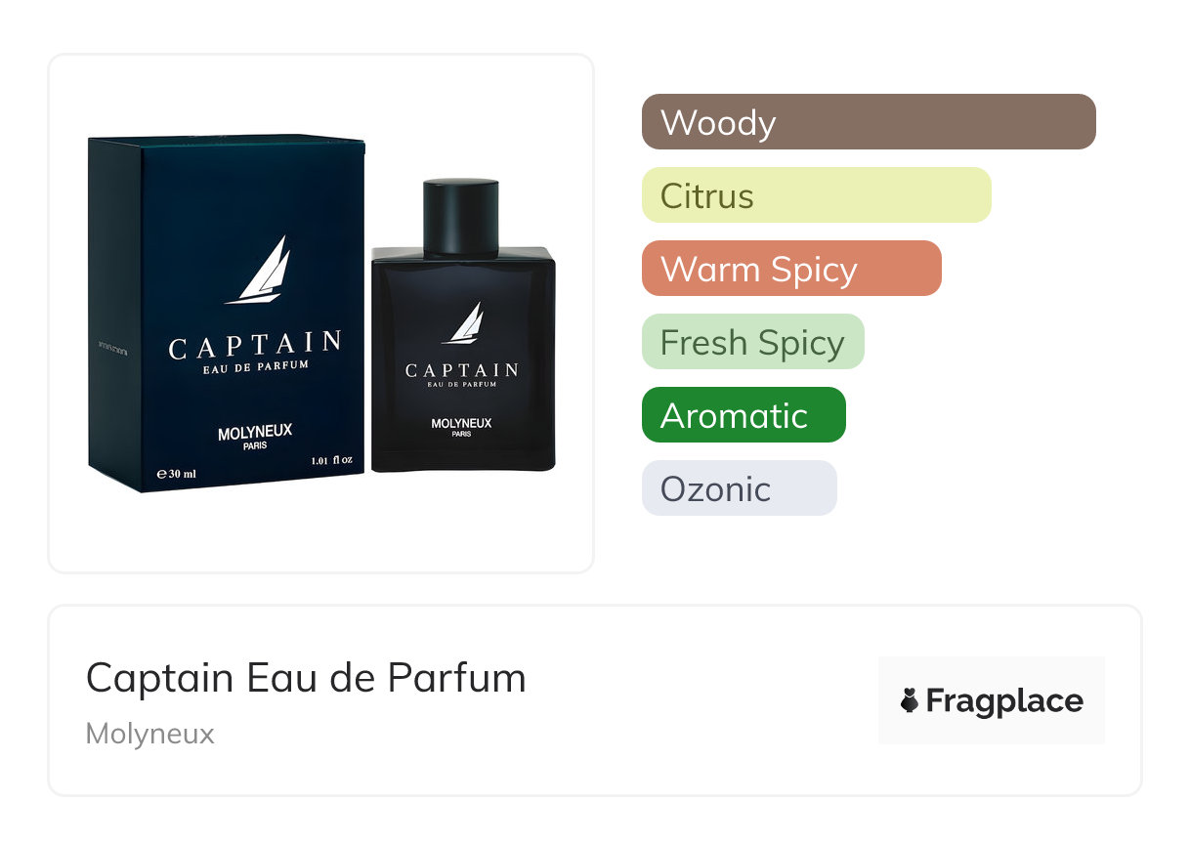This screenshot has width=1190, height=844.
Task: Select the Fresh Spicy accord bar
Action: (753, 342)
